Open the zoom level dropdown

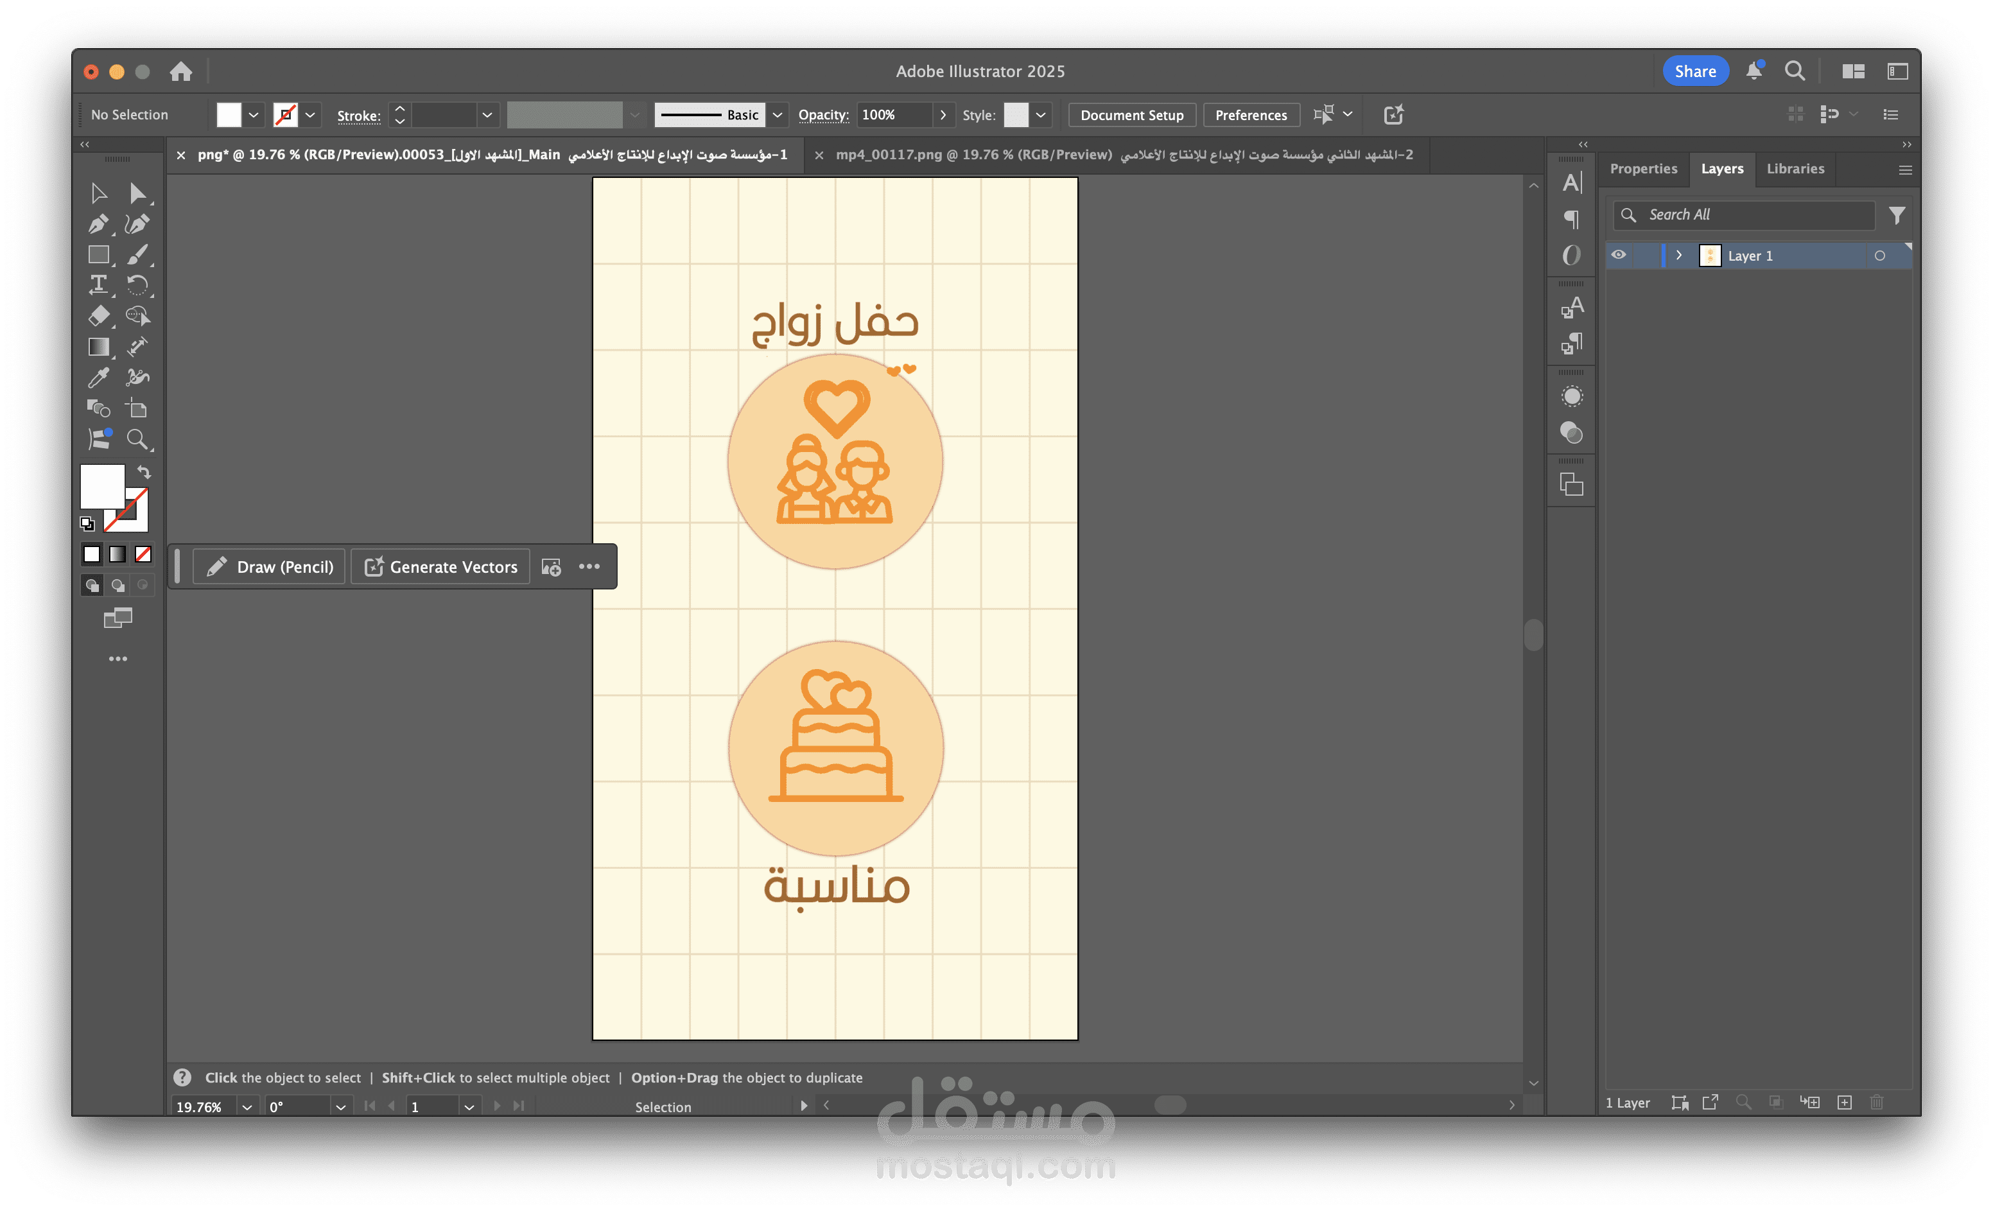(x=247, y=1106)
